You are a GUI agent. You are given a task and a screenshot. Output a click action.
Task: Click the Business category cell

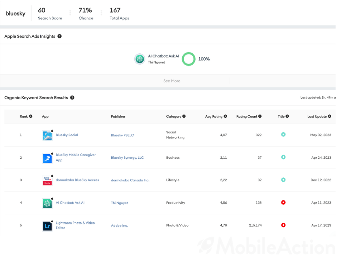[173, 158]
